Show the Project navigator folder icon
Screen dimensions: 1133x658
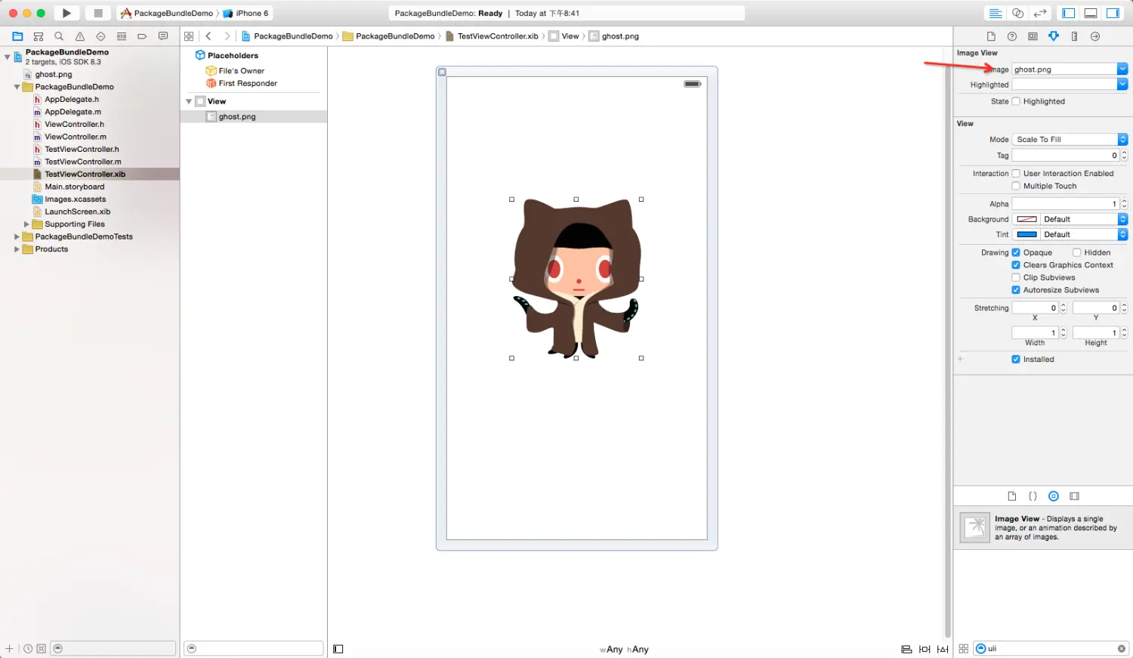[x=17, y=36]
